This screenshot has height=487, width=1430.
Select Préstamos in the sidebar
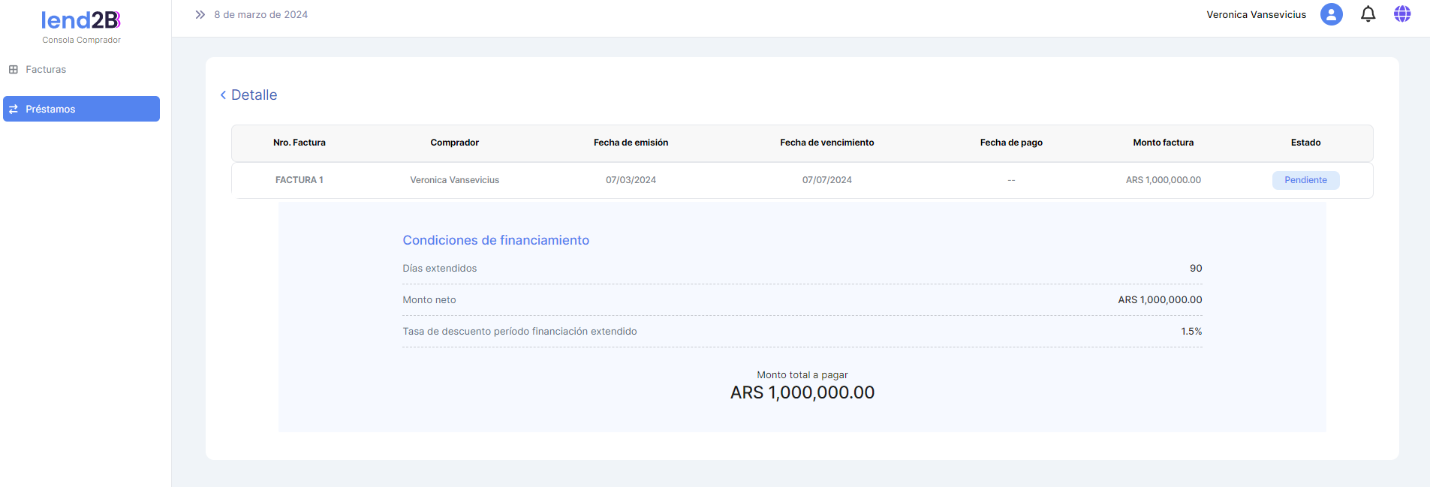(81, 109)
